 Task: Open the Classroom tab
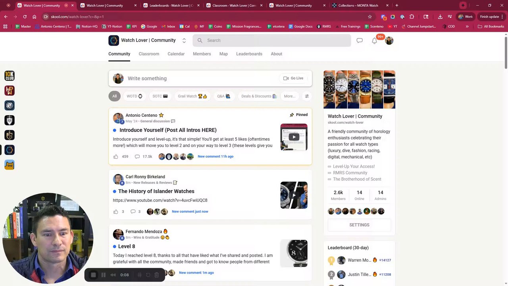point(149,54)
